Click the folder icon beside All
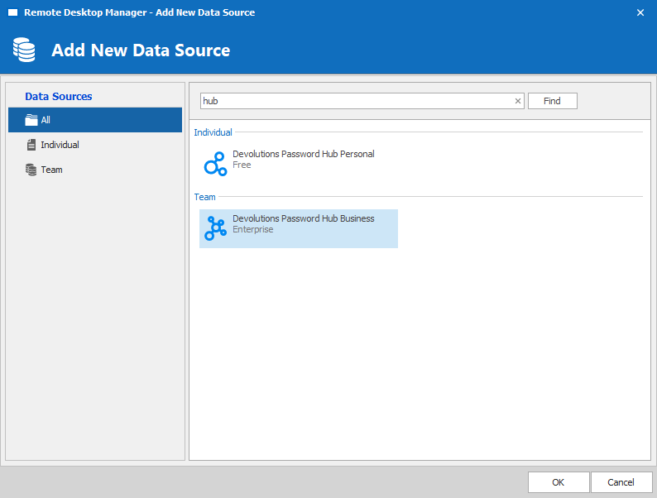This screenshot has height=498, width=657. (31, 120)
